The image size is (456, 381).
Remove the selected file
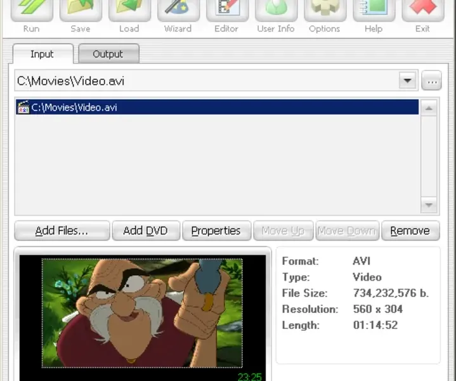410,231
